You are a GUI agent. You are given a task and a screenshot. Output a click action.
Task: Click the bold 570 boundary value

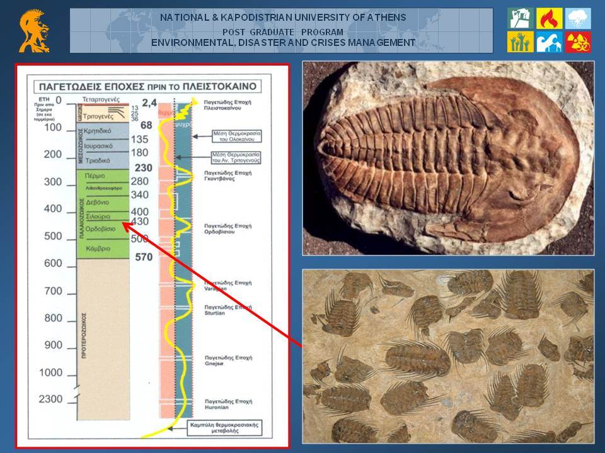(x=144, y=257)
